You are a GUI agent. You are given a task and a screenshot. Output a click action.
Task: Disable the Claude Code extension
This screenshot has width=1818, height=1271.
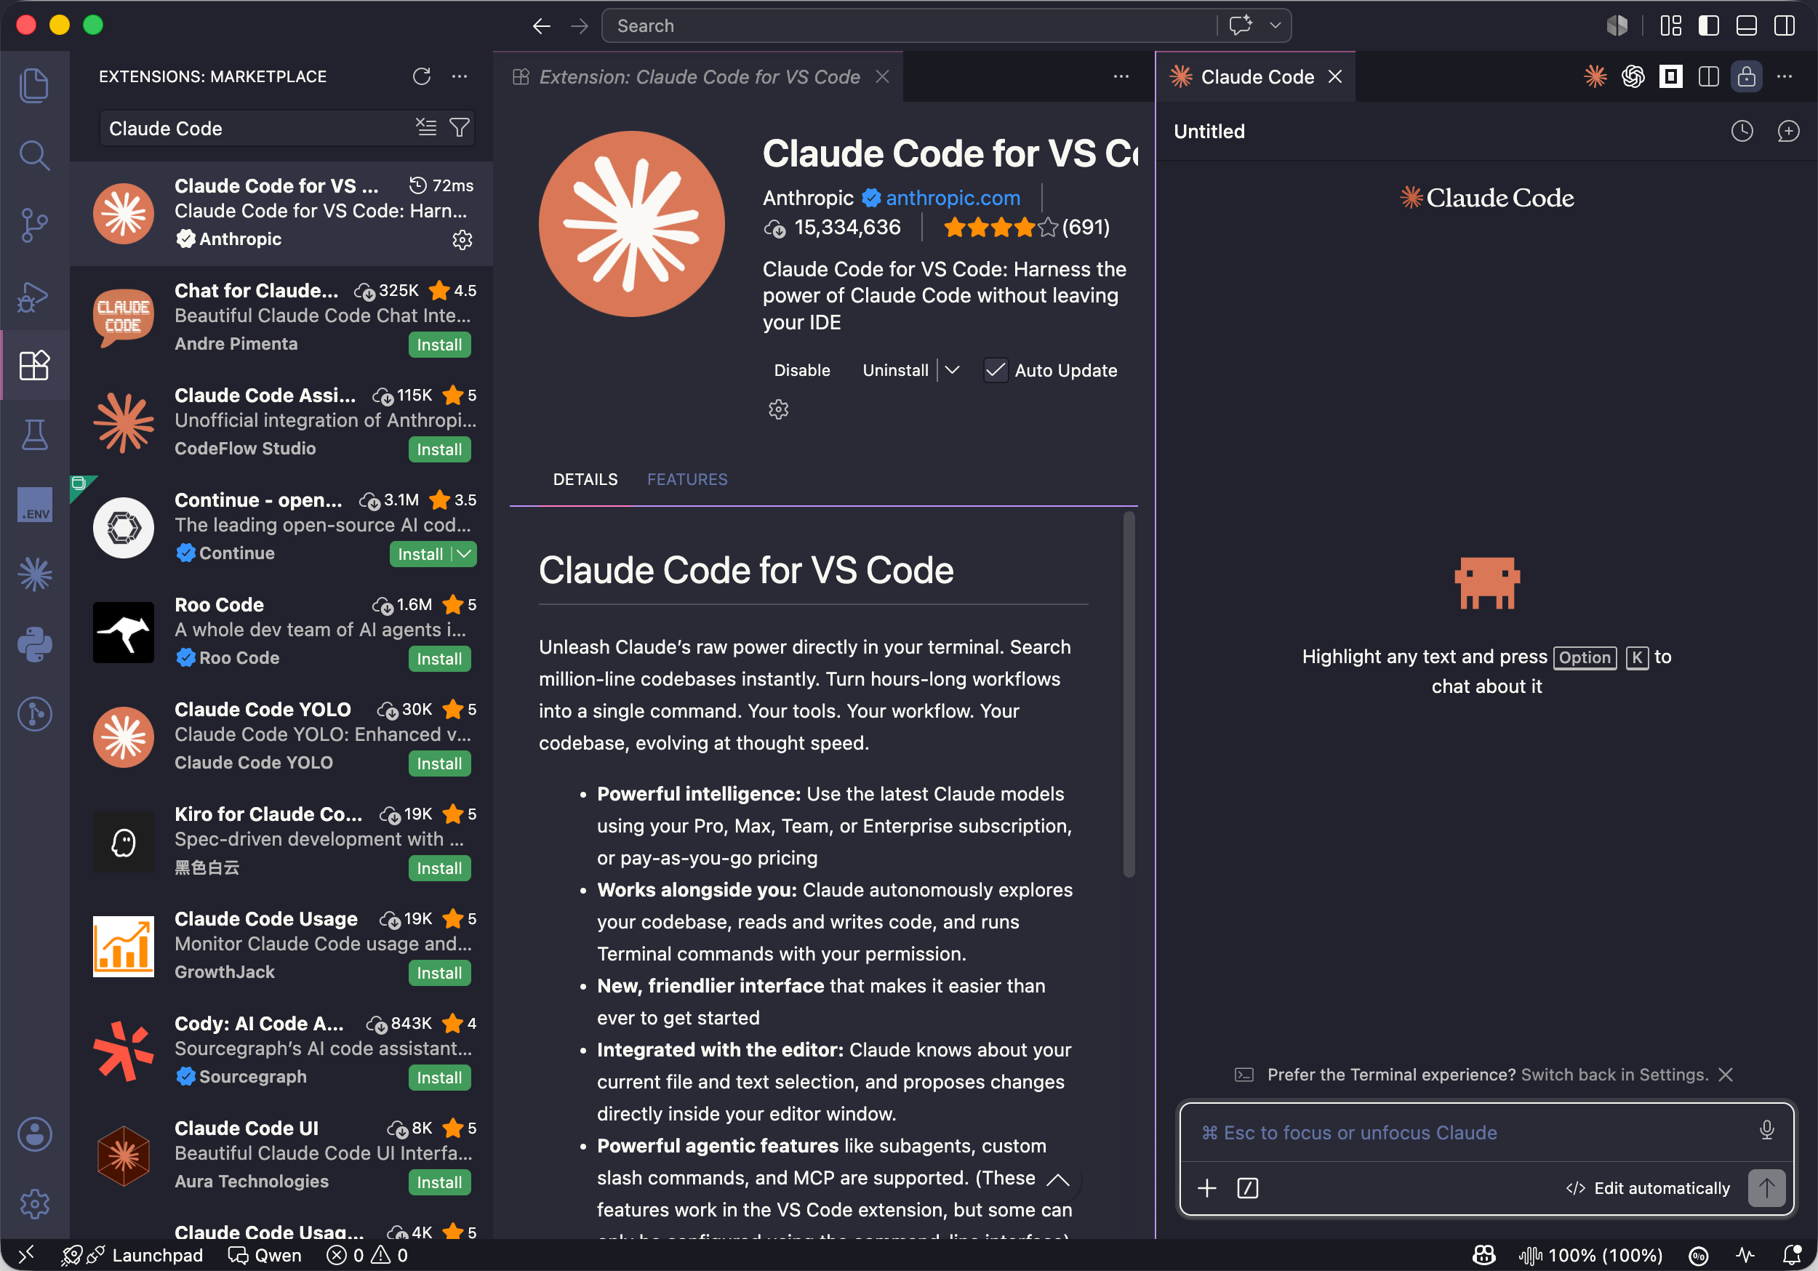click(802, 371)
